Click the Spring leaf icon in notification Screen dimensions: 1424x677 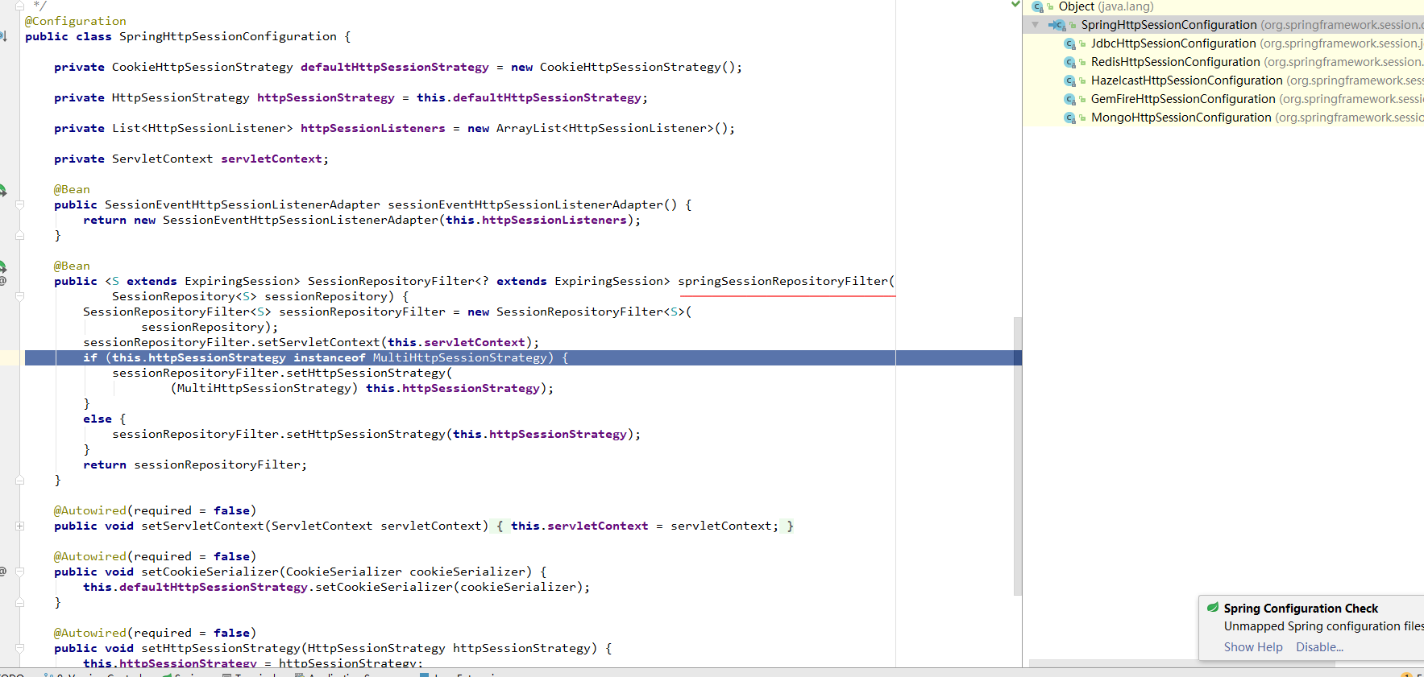point(1212,608)
